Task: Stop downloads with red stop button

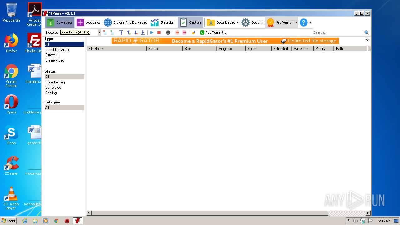Action: (159, 32)
